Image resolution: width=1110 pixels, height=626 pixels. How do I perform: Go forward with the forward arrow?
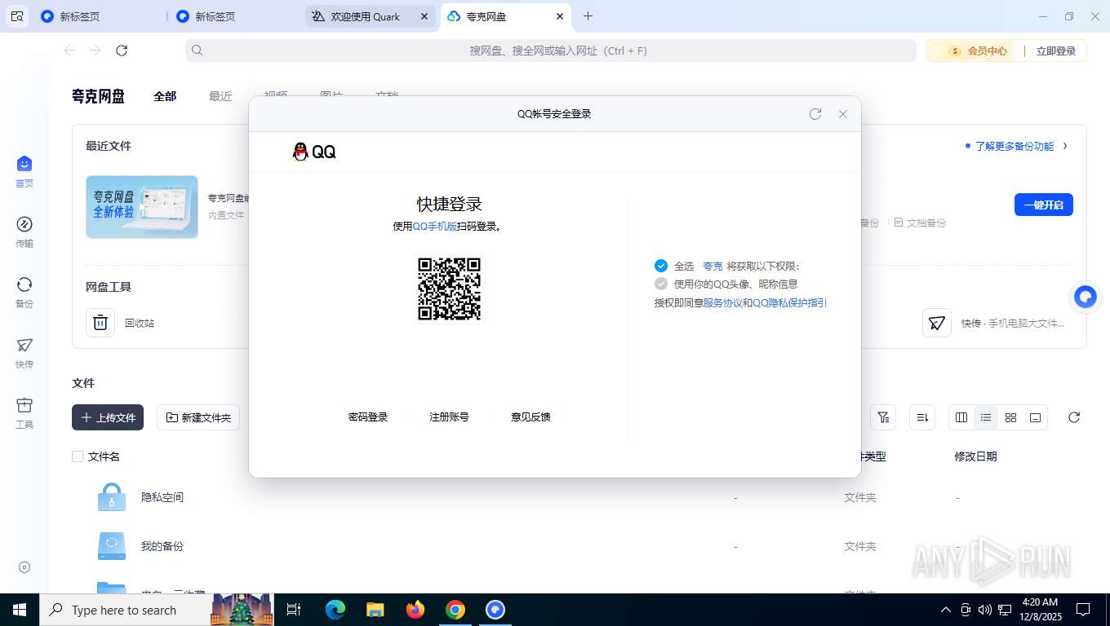pos(95,51)
